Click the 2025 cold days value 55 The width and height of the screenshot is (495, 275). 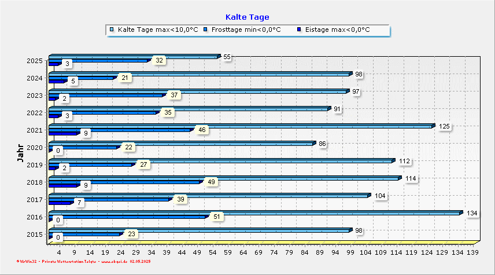click(x=227, y=57)
